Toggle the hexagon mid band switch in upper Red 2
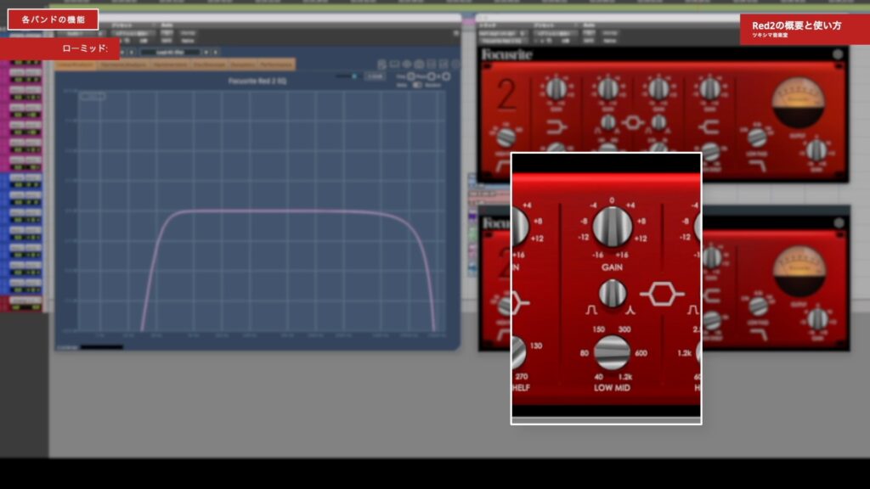The height and width of the screenshot is (489, 870). [633, 122]
